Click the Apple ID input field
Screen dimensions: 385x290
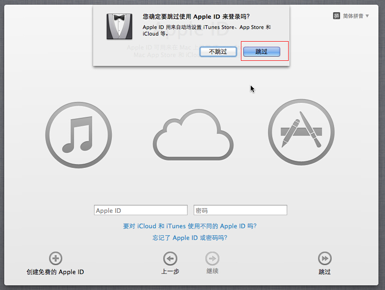coord(141,210)
